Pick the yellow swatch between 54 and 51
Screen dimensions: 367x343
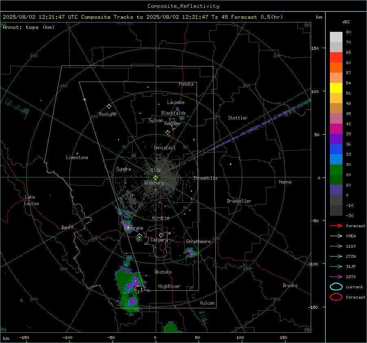point(336,88)
